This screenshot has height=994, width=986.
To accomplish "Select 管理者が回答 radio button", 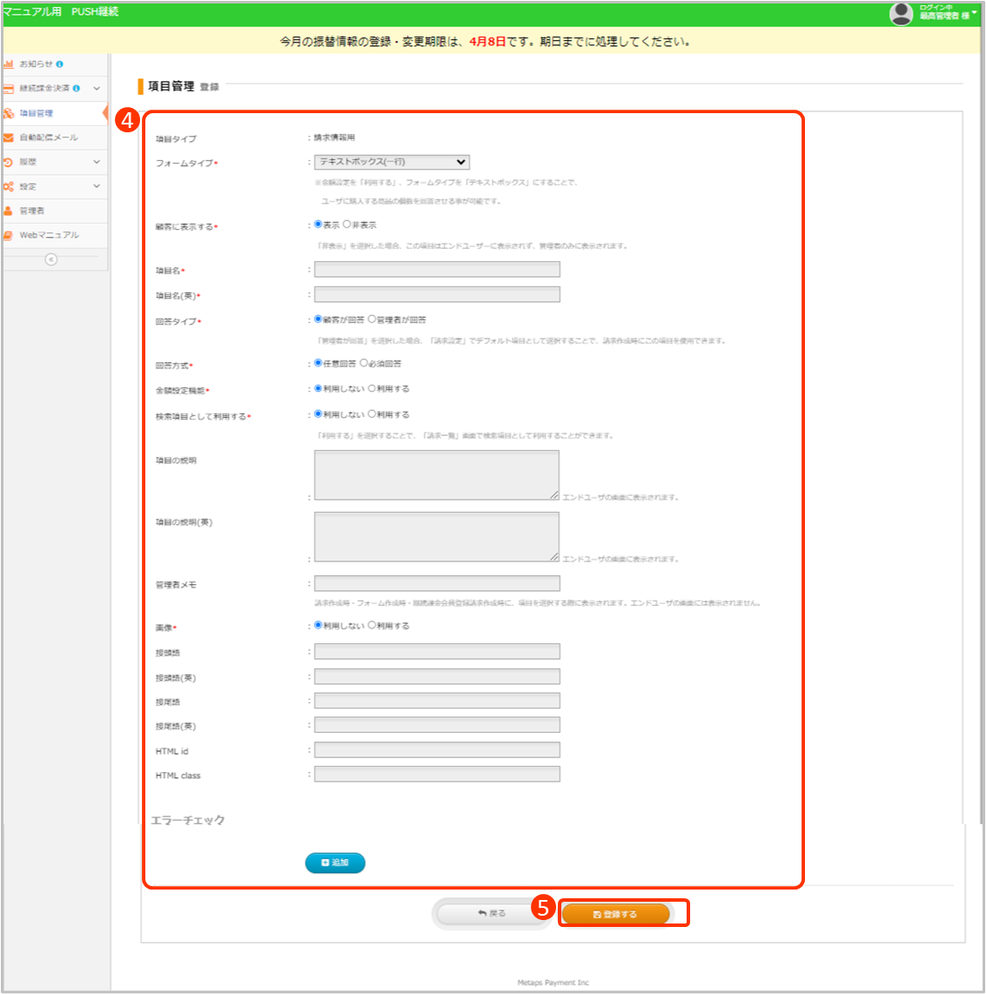I will point(372,319).
